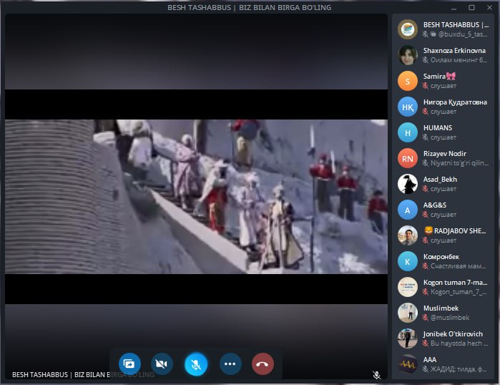
Task: Click Комронбек's K avatar
Action: click(408, 261)
